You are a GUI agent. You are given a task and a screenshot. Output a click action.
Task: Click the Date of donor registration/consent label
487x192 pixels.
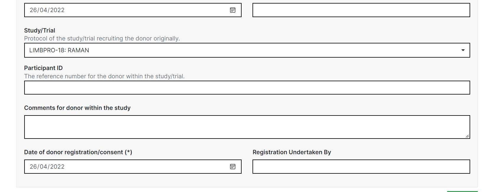point(78,152)
